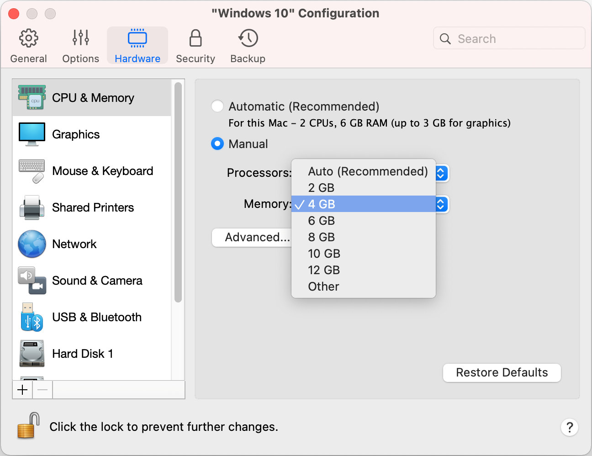Open the Backup tab
This screenshot has height=456, width=592.
point(248,46)
